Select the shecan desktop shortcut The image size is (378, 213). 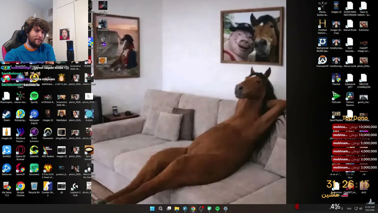coord(20,98)
